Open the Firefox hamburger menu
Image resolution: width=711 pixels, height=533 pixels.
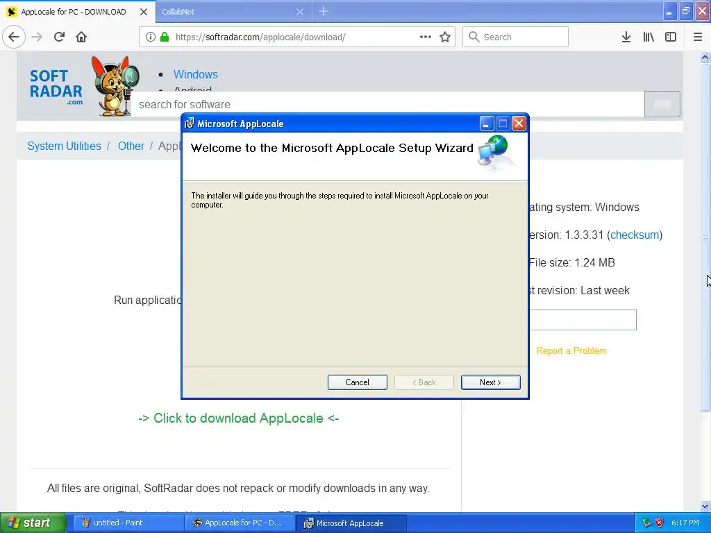point(698,37)
